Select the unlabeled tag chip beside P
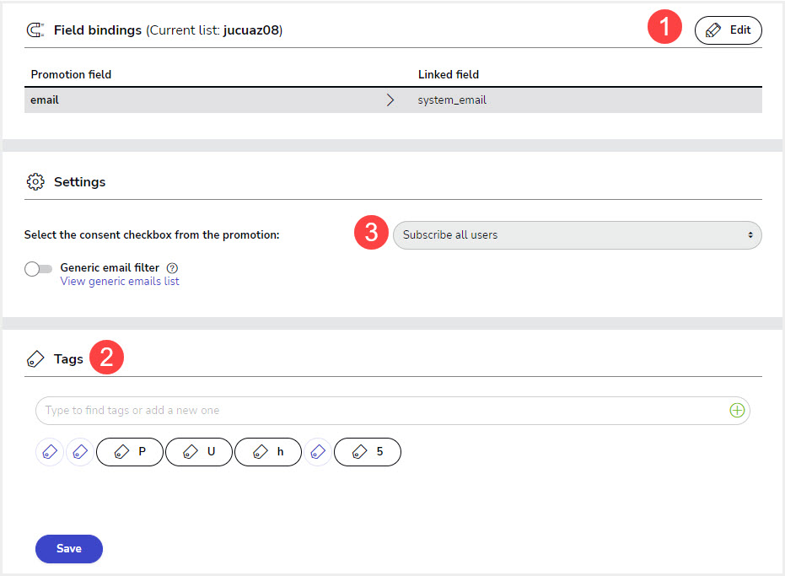 tap(80, 452)
